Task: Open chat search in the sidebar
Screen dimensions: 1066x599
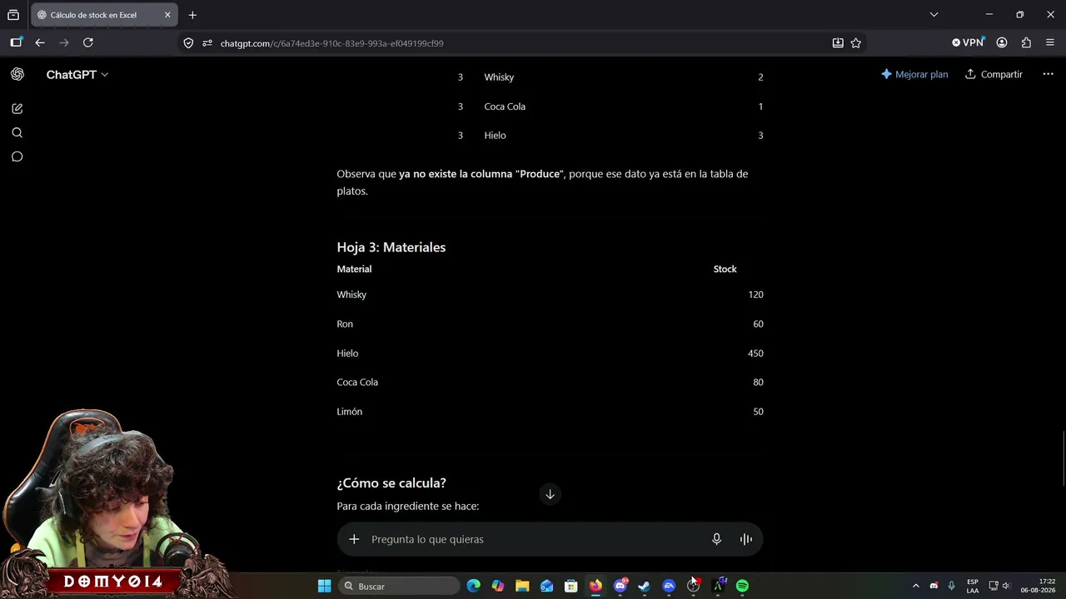Action: click(x=17, y=132)
